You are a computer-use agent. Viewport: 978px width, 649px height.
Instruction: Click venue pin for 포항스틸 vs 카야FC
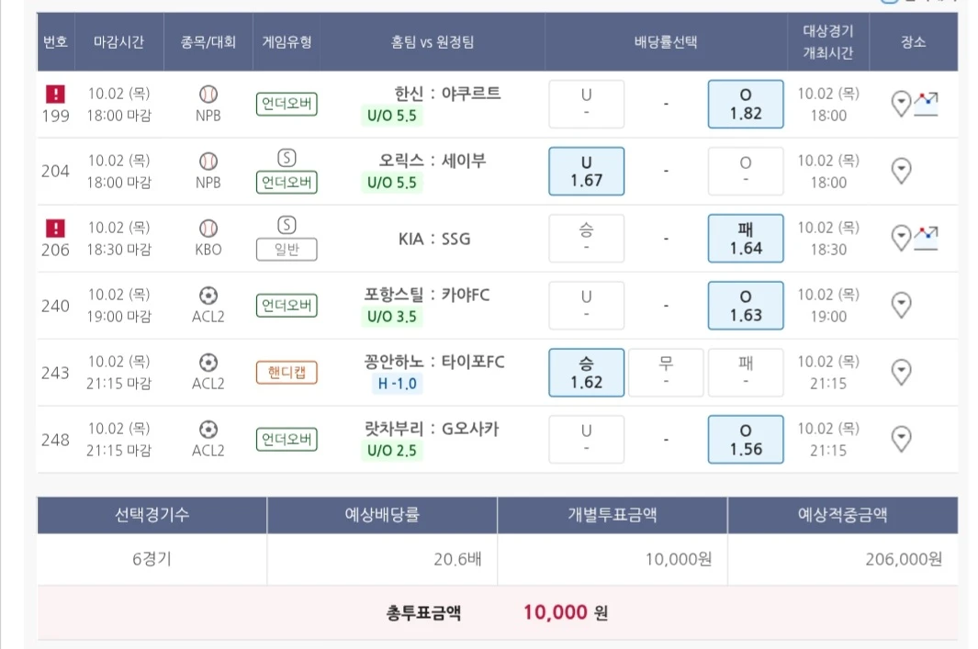click(x=902, y=305)
